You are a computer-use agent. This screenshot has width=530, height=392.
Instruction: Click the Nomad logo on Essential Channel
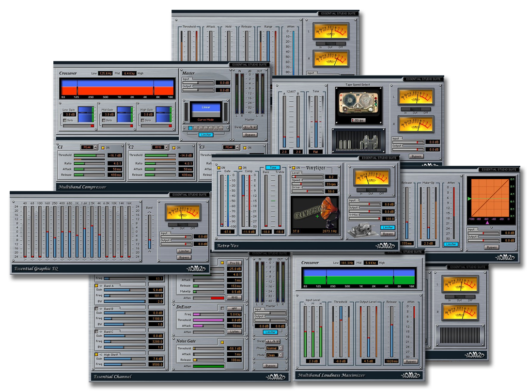[275, 376]
